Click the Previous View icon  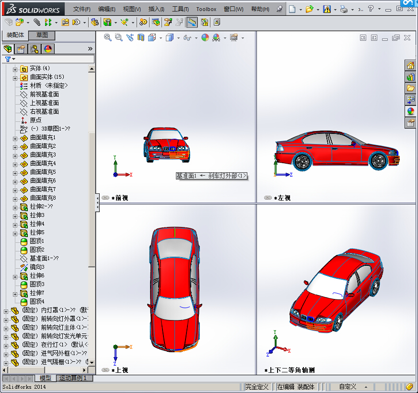(x=130, y=37)
